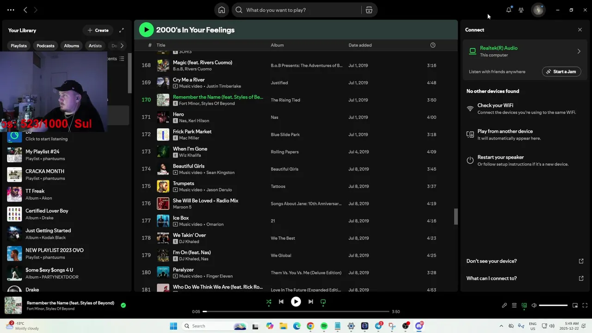Toggle shuffle playback
The image size is (592, 333).
tap(269, 302)
